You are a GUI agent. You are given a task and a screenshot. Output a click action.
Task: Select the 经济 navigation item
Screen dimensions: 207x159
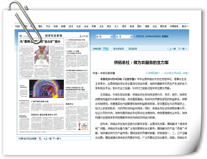pos(71,26)
